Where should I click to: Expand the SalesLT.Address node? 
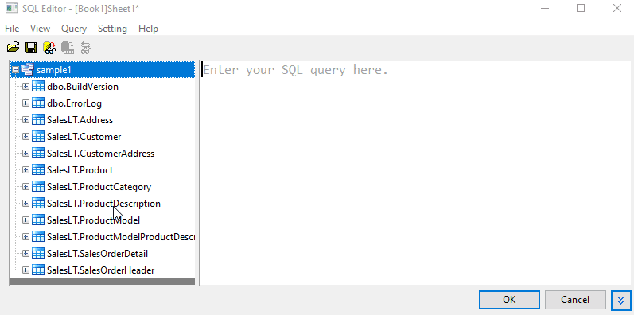(x=26, y=120)
